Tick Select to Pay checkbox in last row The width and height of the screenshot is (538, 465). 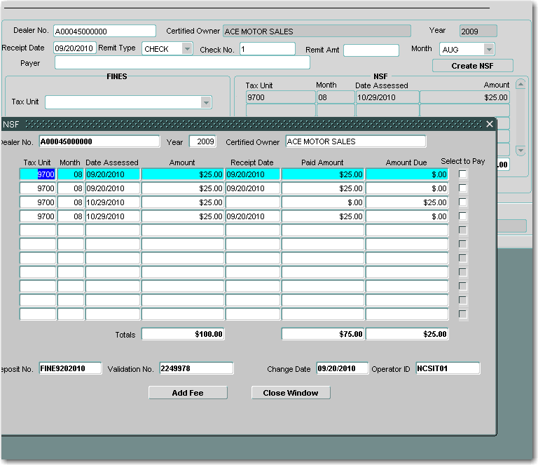(462, 314)
